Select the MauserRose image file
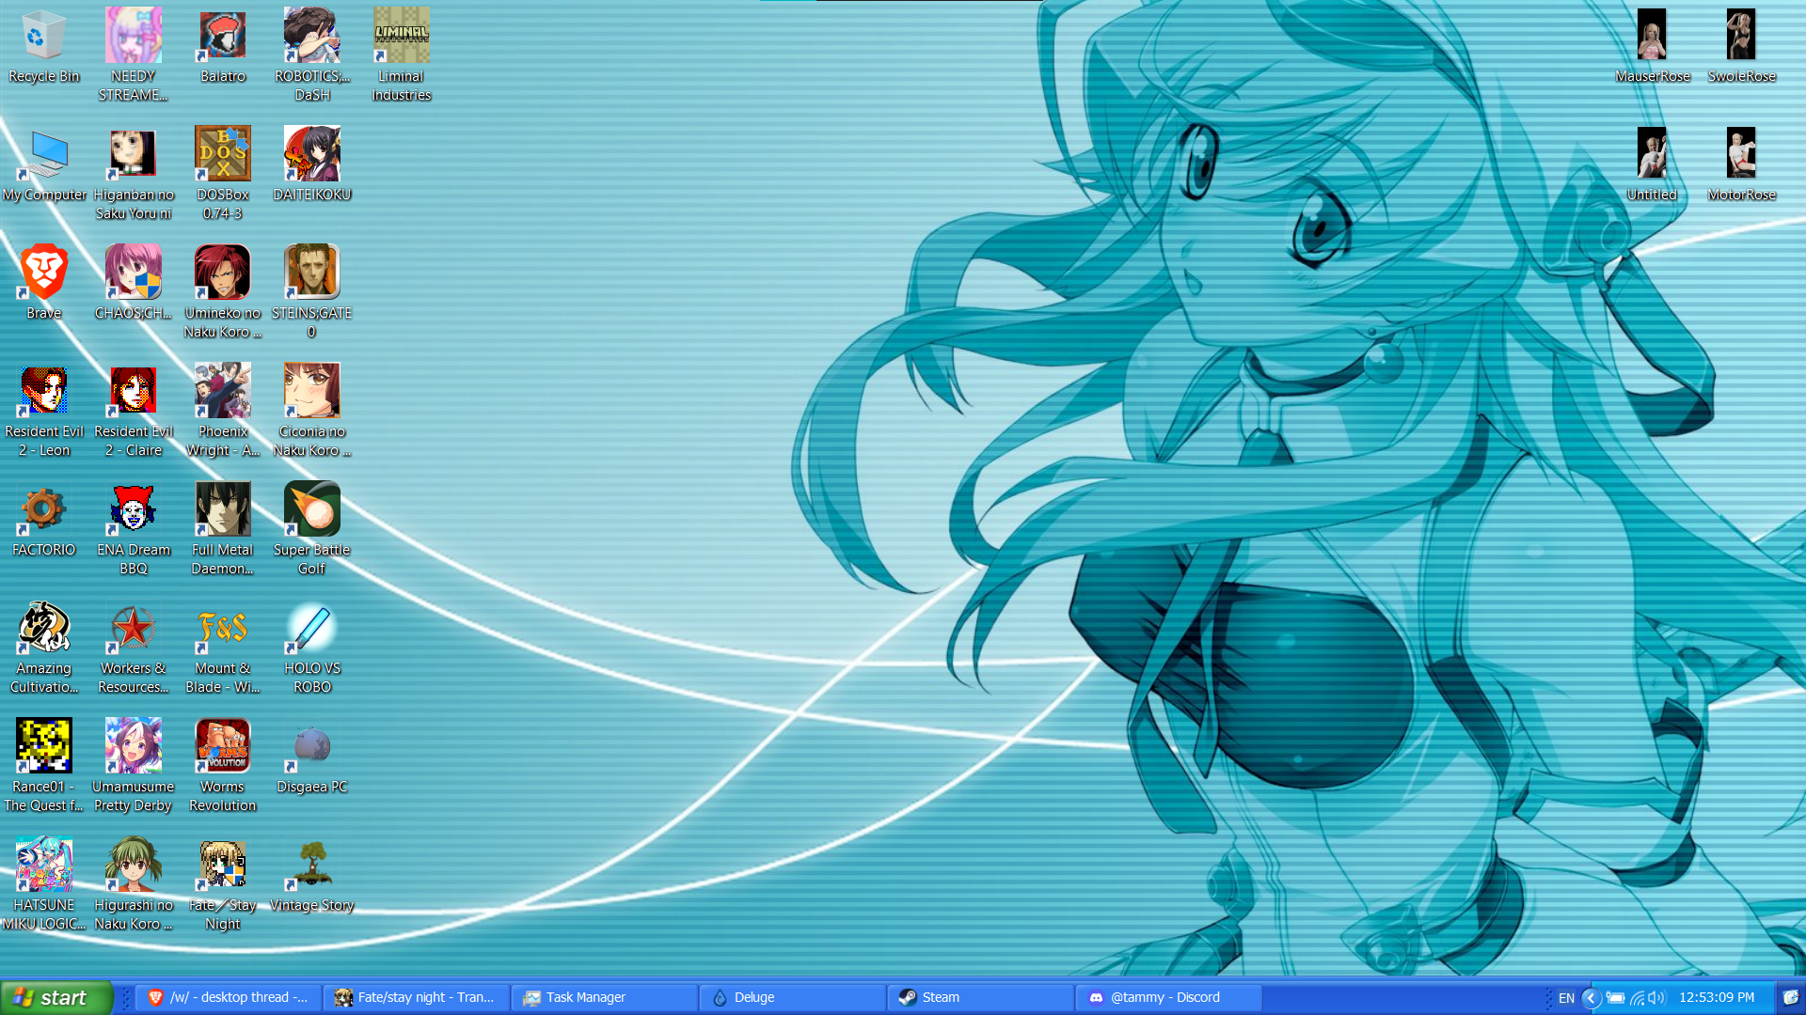The height and width of the screenshot is (1015, 1806). [1652, 36]
